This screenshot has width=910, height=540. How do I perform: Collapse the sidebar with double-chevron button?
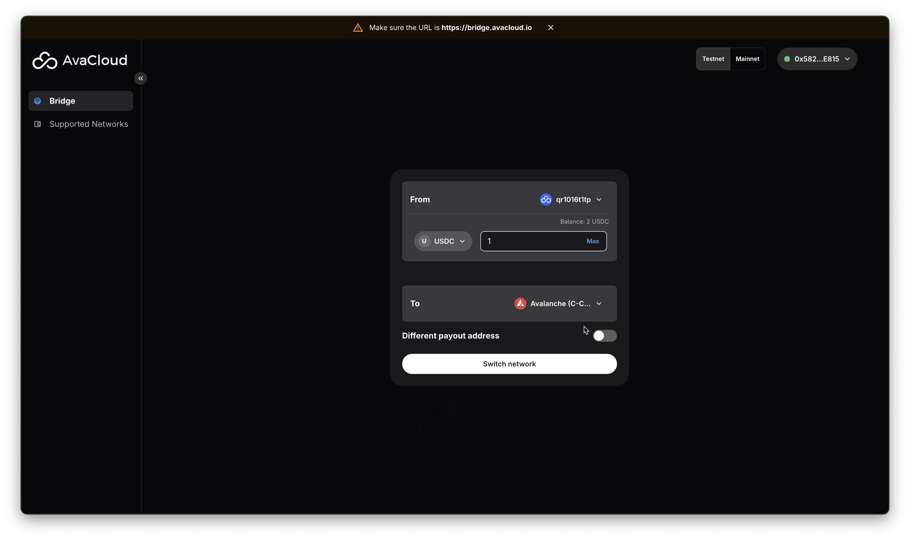click(x=140, y=78)
